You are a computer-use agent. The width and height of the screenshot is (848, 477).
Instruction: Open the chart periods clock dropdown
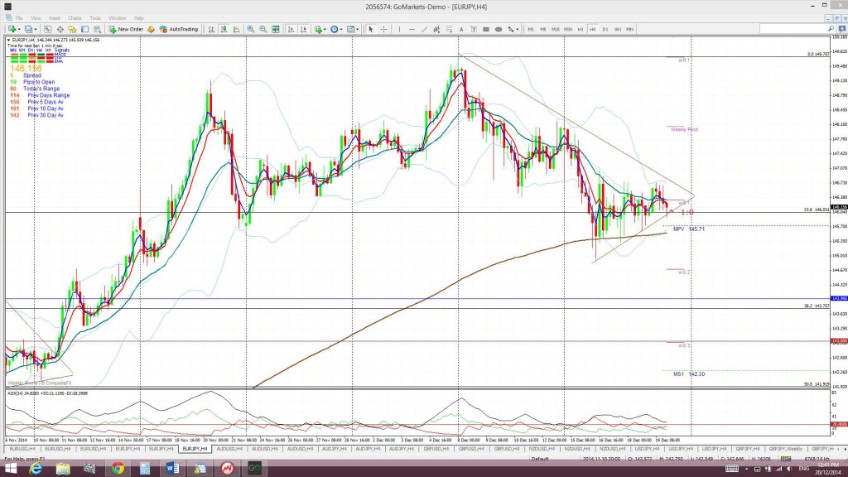336,29
